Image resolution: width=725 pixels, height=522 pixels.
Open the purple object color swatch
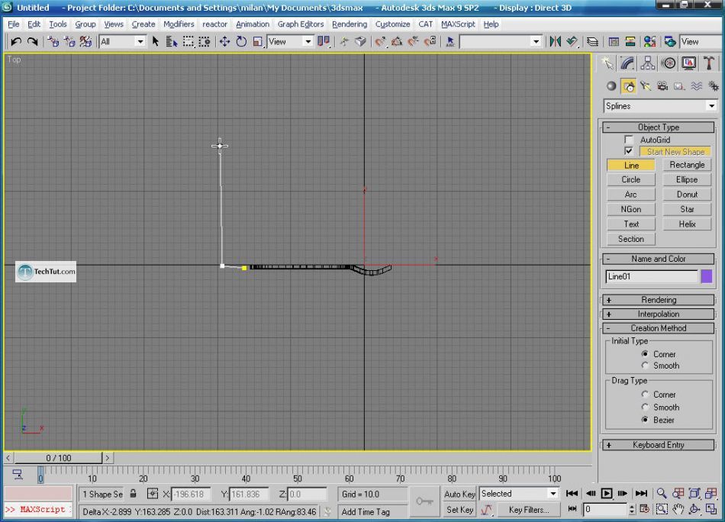[x=707, y=276]
